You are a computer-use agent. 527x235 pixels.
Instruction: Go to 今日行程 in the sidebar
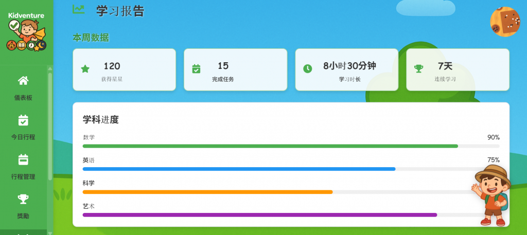tap(23, 137)
